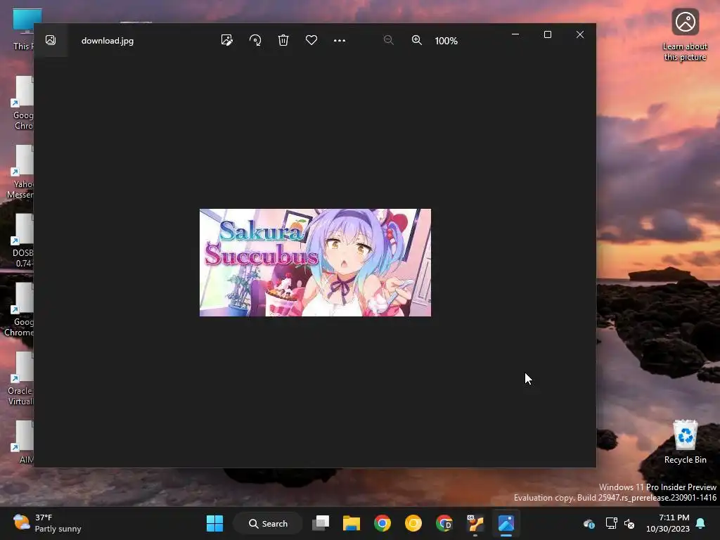Select the DOSBox 0.74 desktop shortcut

click(x=22, y=240)
